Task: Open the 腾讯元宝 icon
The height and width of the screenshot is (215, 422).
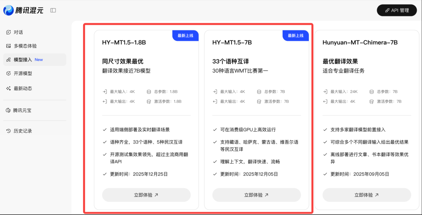Action: 8,110
